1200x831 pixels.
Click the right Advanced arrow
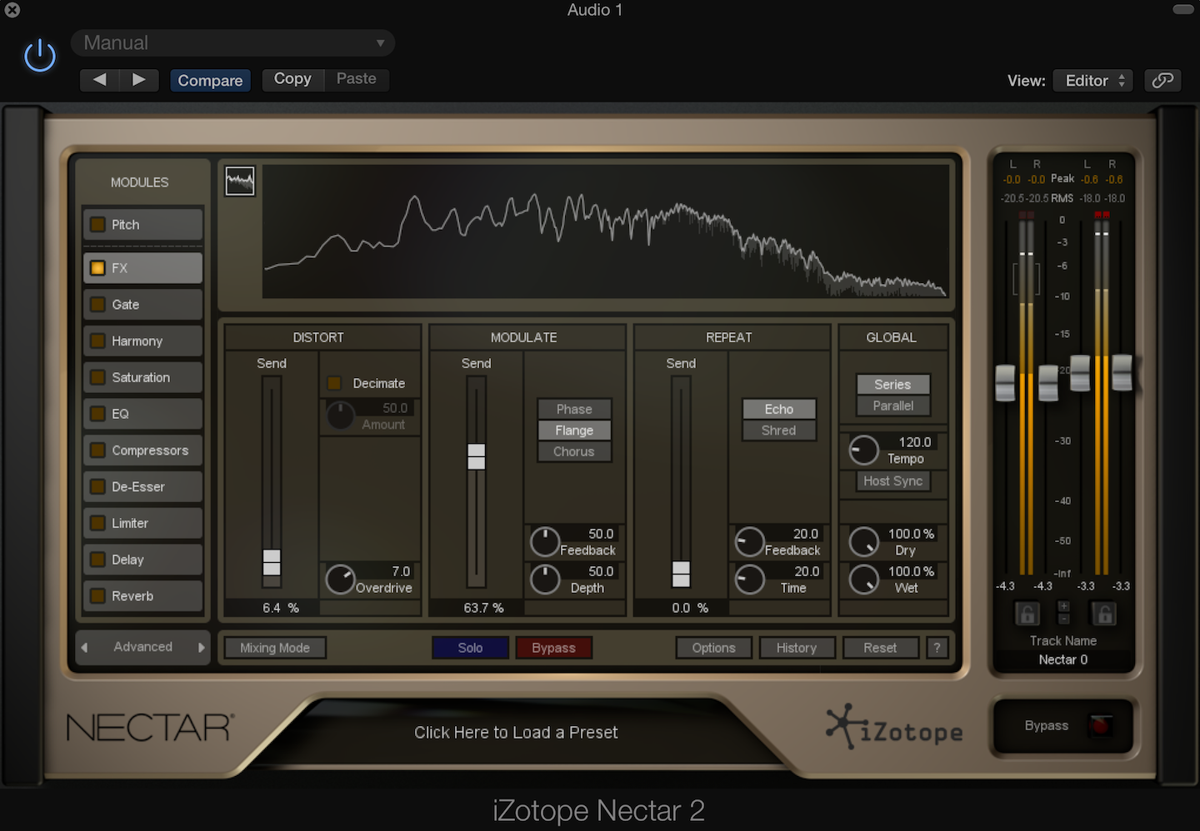[201, 647]
